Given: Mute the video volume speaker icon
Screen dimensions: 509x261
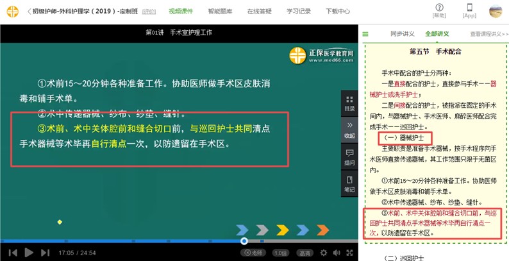Looking at the screenshot, I should pyautogui.click(x=336, y=253).
